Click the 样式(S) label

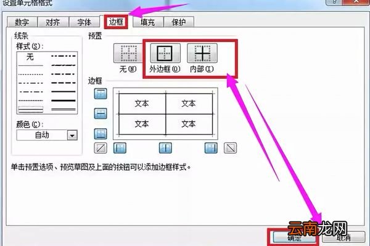tap(30, 46)
